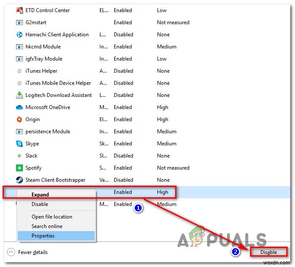Click High impact value for Origin
The height and width of the screenshot is (267, 295).
pyautogui.click(x=163, y=119)
